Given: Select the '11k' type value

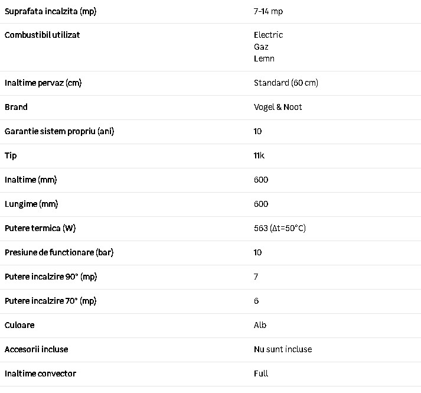Looking at the screenshot, I should pos(259,155).
